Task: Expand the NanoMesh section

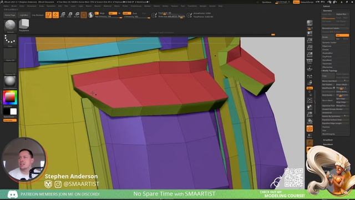Action: pyautogui.click(x=328, y=144)
